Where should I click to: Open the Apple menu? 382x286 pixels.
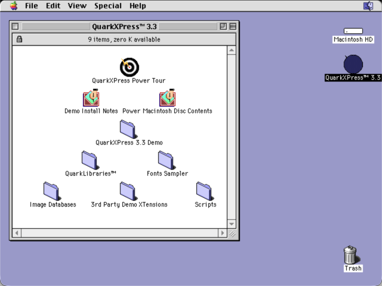[x=14, y=5]
